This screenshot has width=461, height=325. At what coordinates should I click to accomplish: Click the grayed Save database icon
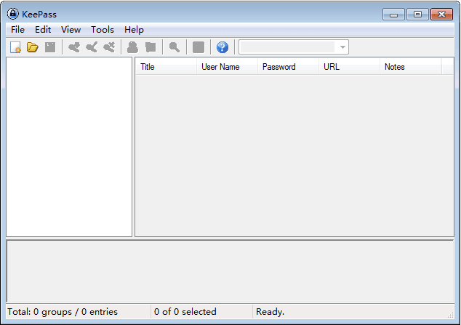click(50, 47)
